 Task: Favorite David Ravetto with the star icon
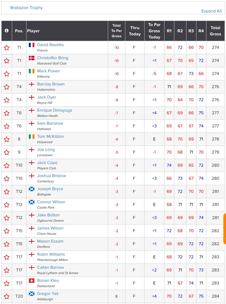coord(7,48)
